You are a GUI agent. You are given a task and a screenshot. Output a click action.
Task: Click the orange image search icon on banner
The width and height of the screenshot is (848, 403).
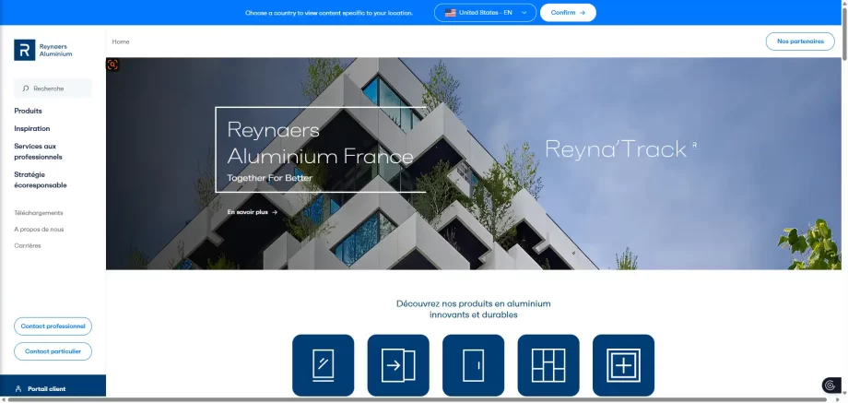point(112,65)
